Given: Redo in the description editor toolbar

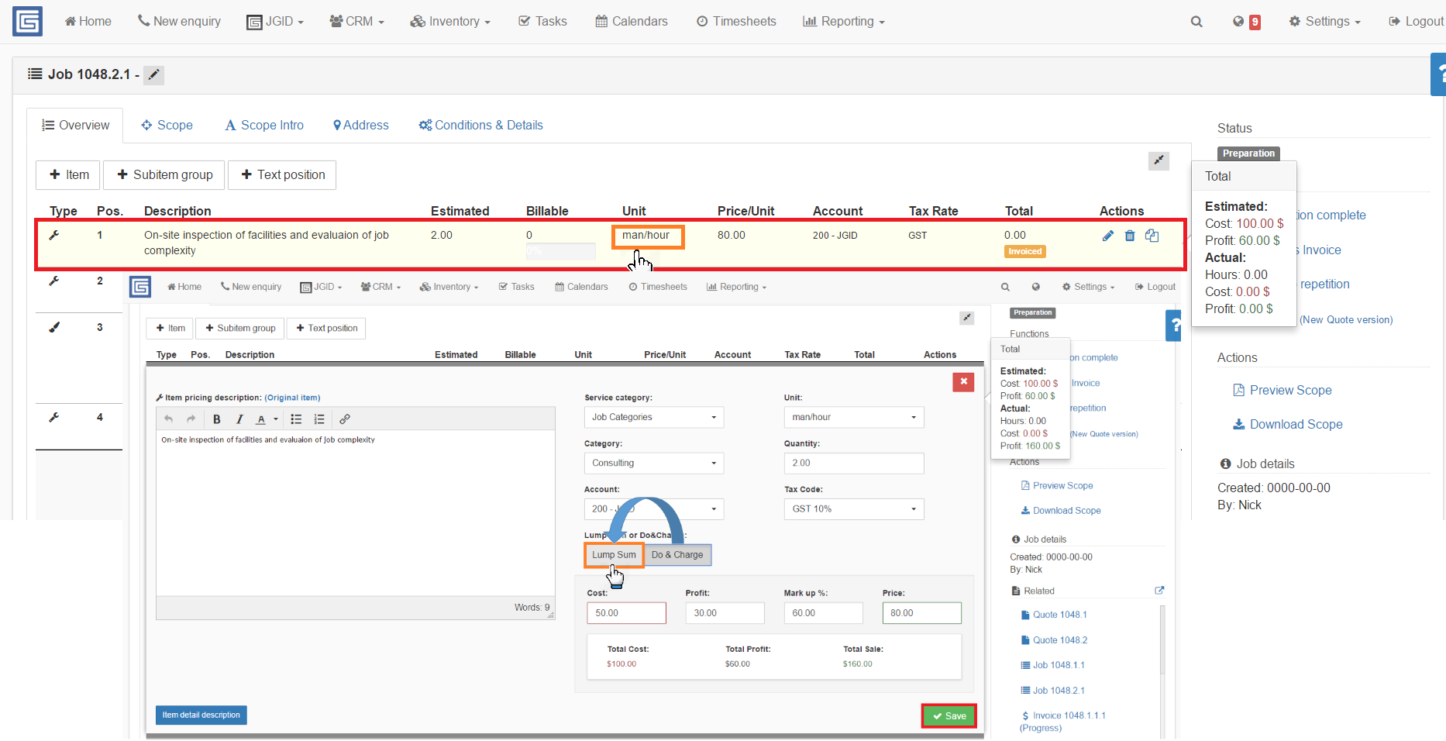Looking at the screenshot, I should pyautogui.click(x=191, y=419).
